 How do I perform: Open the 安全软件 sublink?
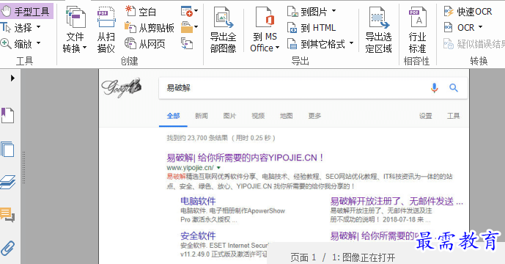(198, 236)
